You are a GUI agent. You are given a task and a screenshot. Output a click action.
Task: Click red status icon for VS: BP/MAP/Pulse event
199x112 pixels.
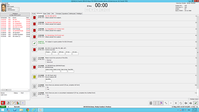(x=35, y=67)
